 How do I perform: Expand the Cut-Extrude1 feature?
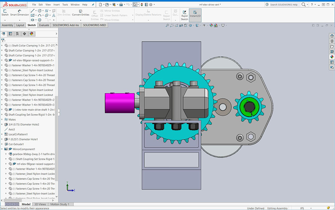2,144
